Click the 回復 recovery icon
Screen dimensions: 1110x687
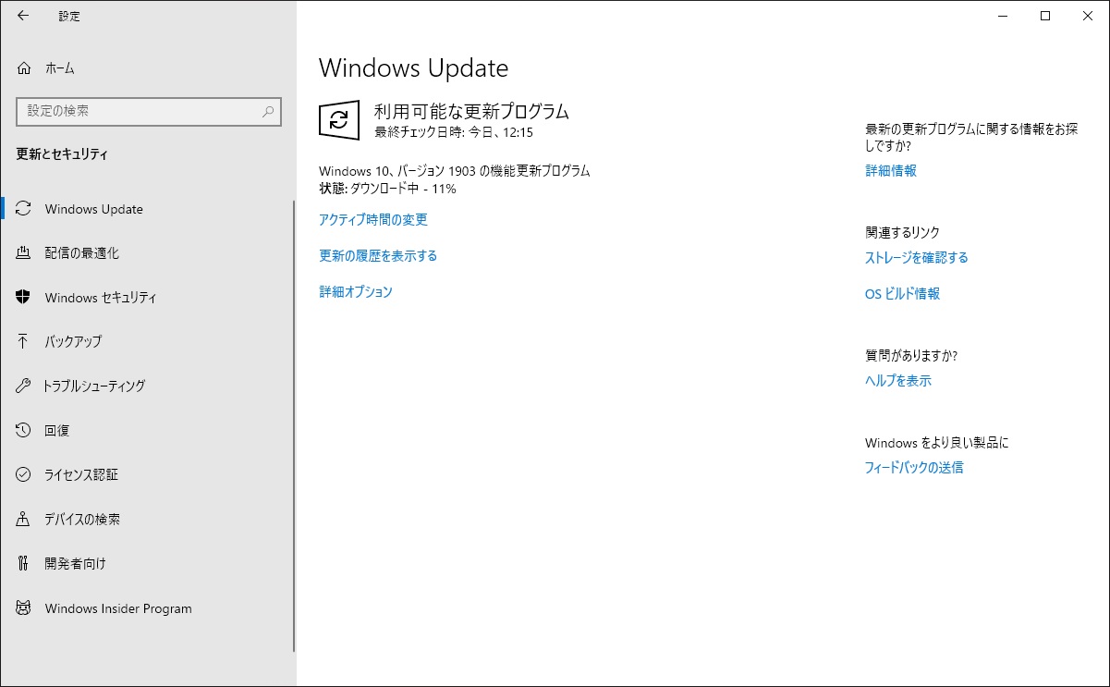[24, 430]
